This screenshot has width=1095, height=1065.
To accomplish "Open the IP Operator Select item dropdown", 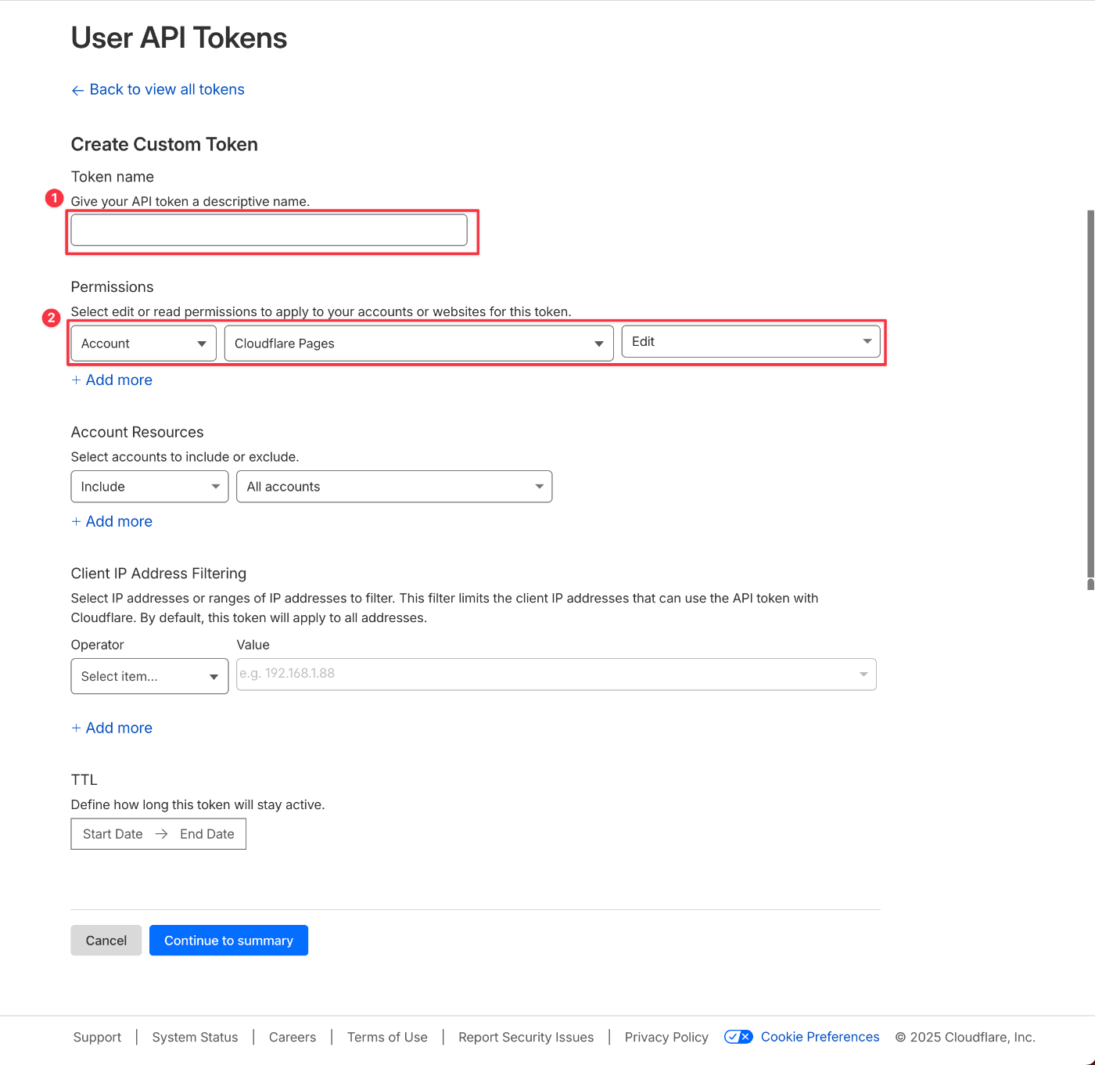I will coord(149,676).
